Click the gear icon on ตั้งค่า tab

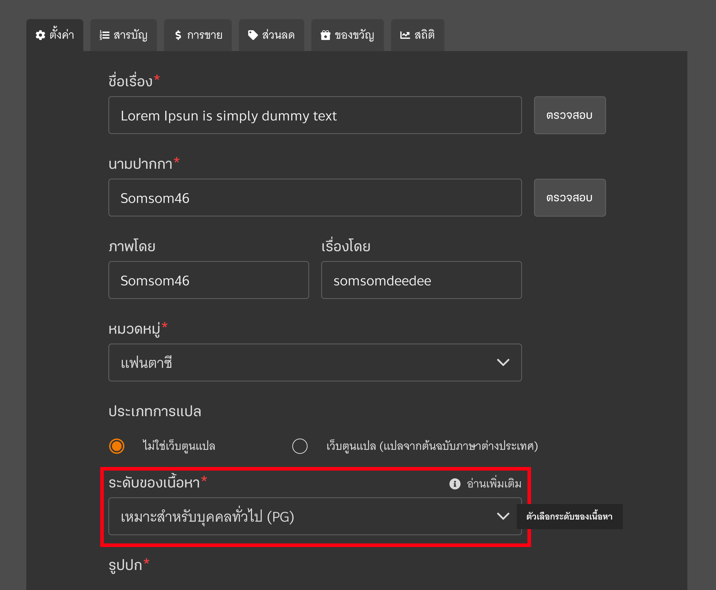click(x=40, y=35)
